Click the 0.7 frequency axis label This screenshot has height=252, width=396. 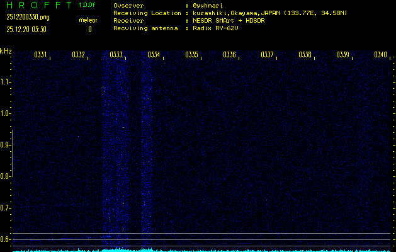click(x=6, y=208)
